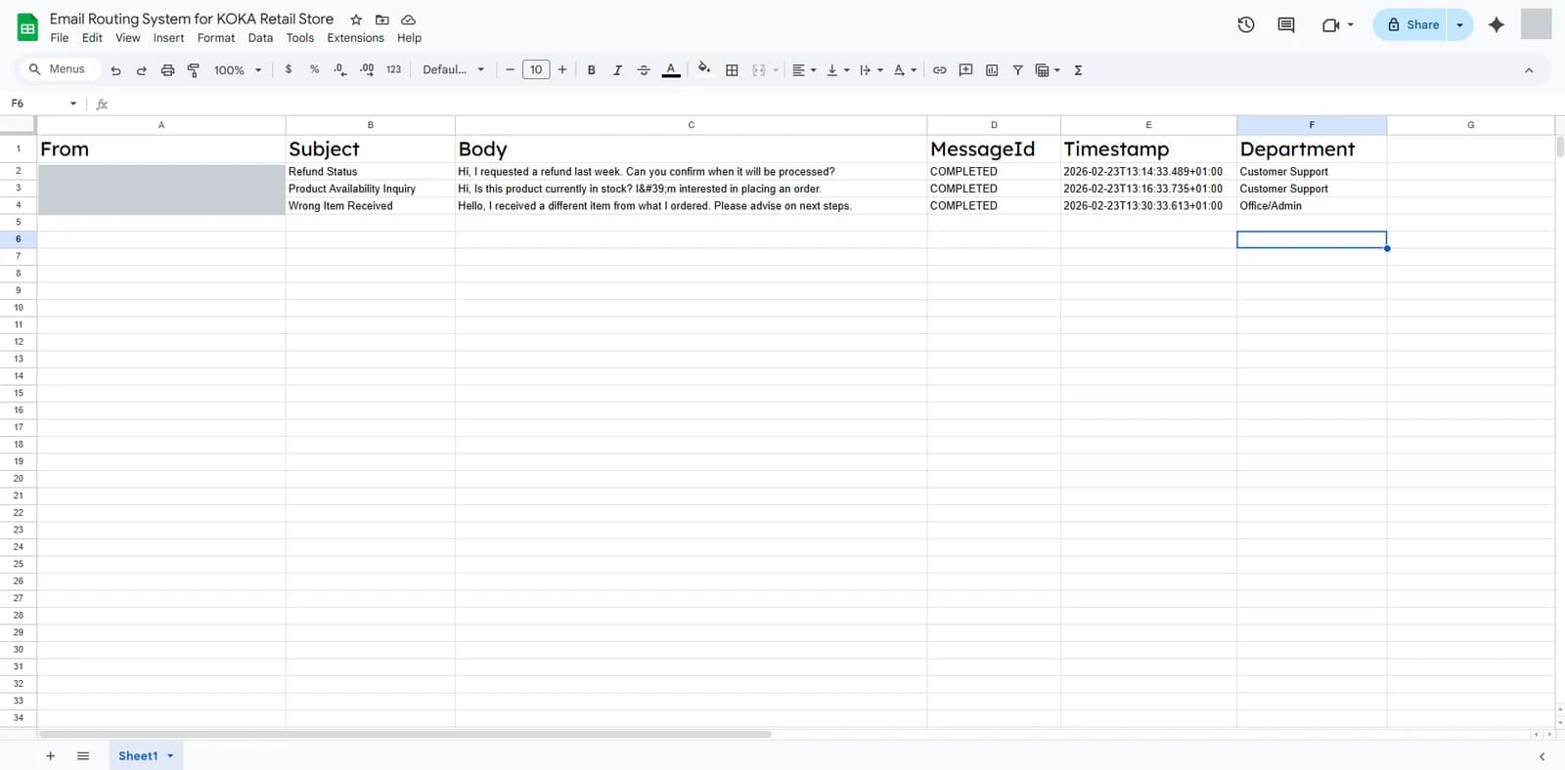
Task: Open the Format menu
Action: pos(216,38)
